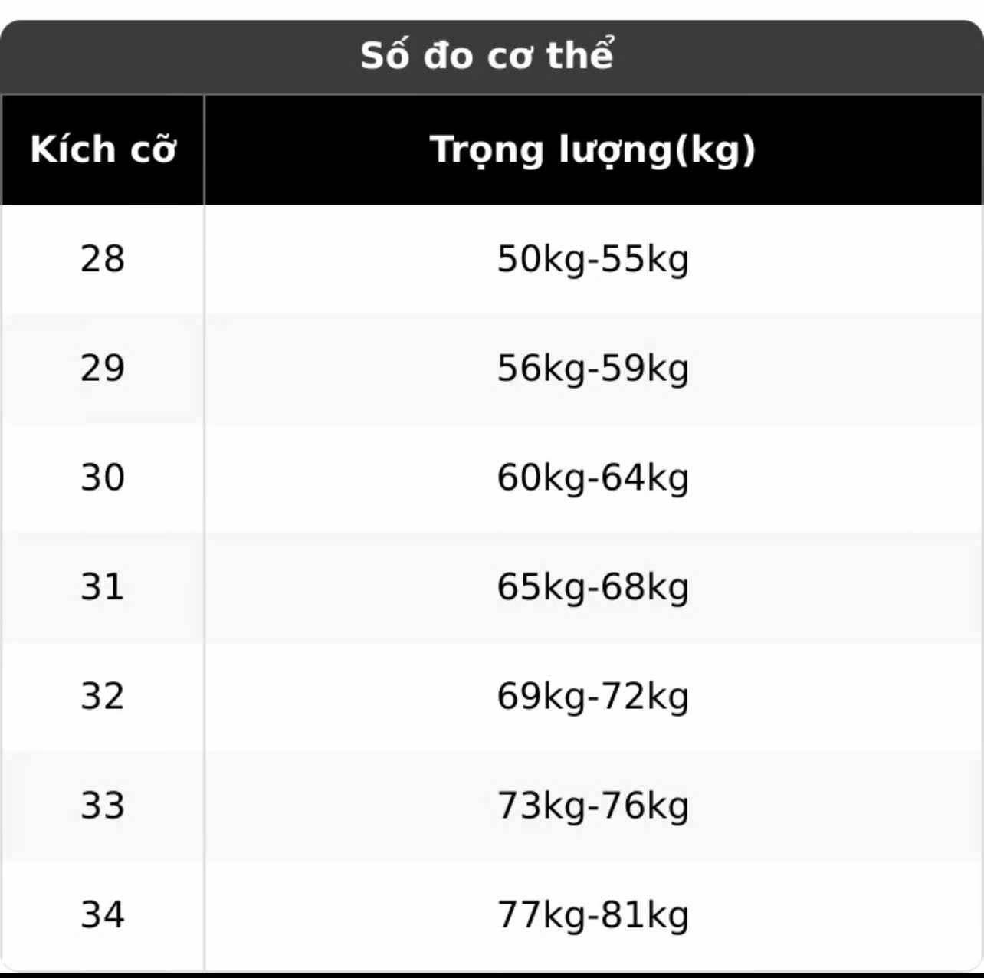Choose size 34 in the table
The width and height of the screenshot is (984, 978).
click(x=103, y=915)
